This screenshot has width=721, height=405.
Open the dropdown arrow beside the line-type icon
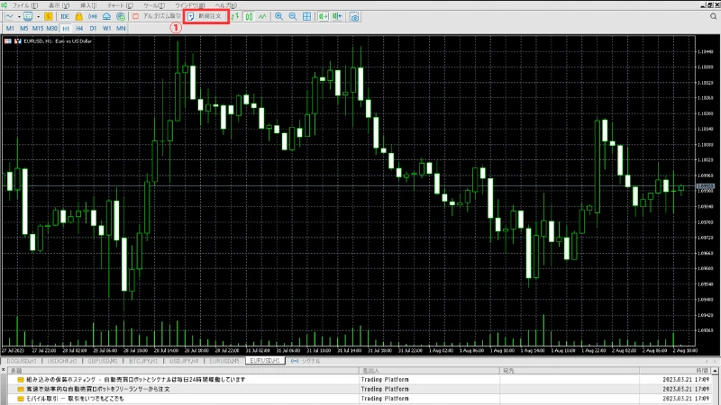(x=18, y=16)
